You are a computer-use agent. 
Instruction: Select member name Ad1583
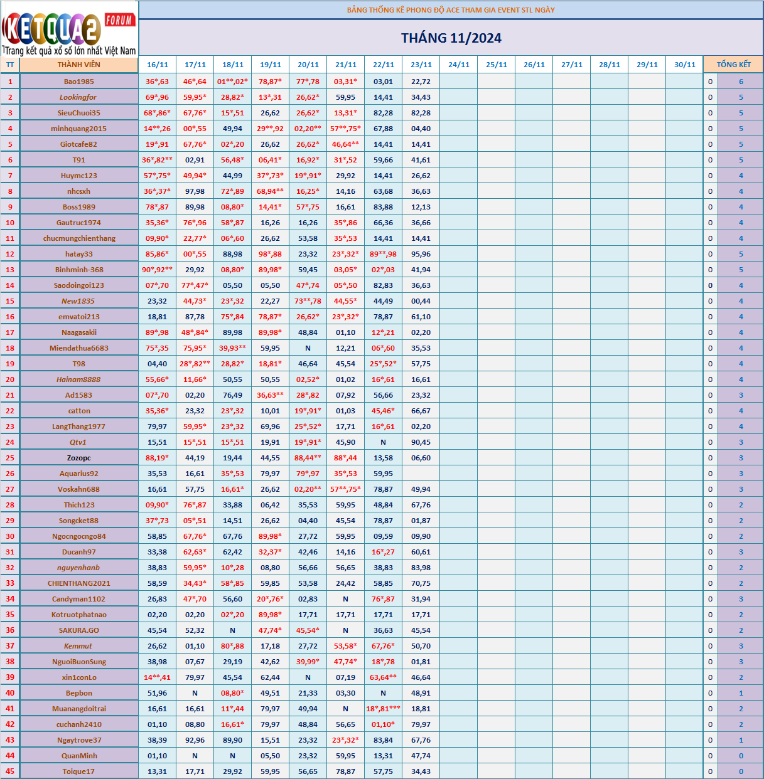[79, 395]
